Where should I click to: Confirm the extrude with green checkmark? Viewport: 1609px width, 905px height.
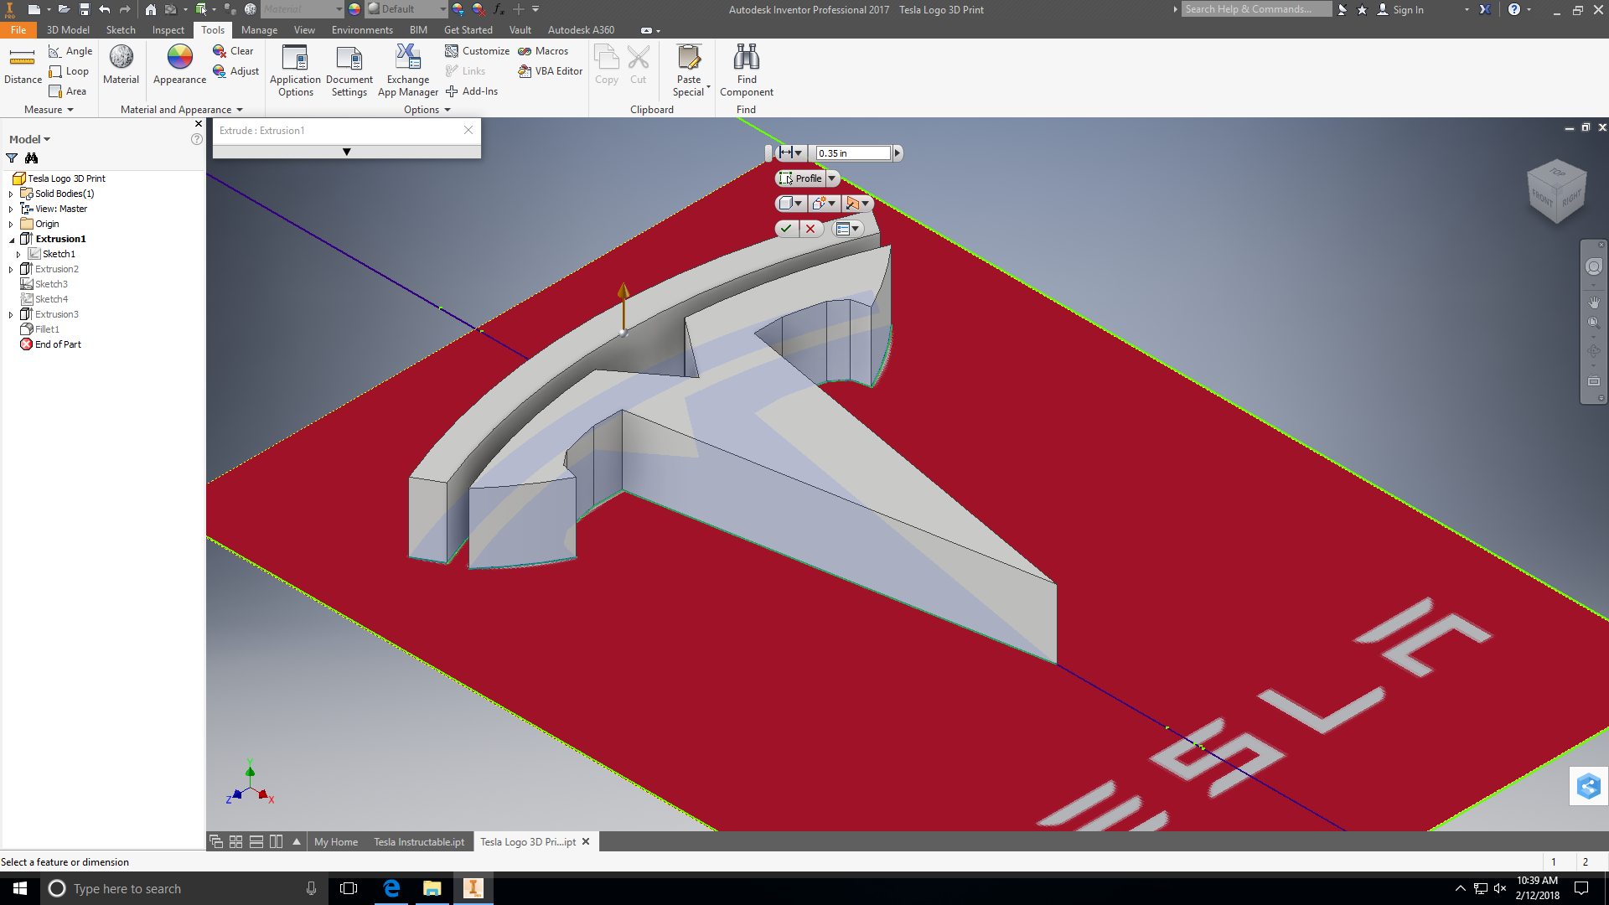click(786, 229)
